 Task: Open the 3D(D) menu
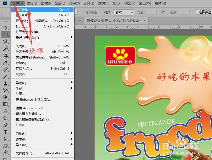[x=116, y=3]
